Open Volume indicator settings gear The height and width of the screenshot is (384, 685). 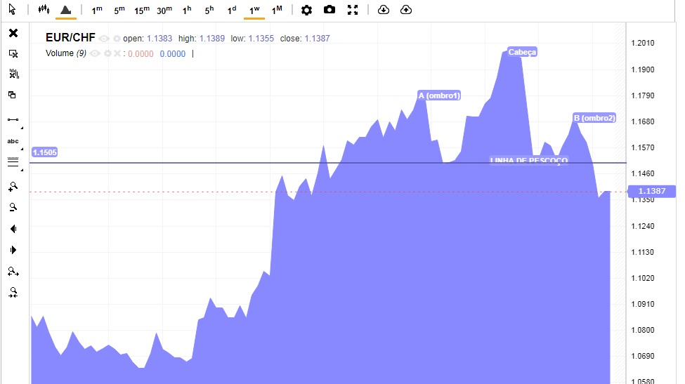coord(107,53)
